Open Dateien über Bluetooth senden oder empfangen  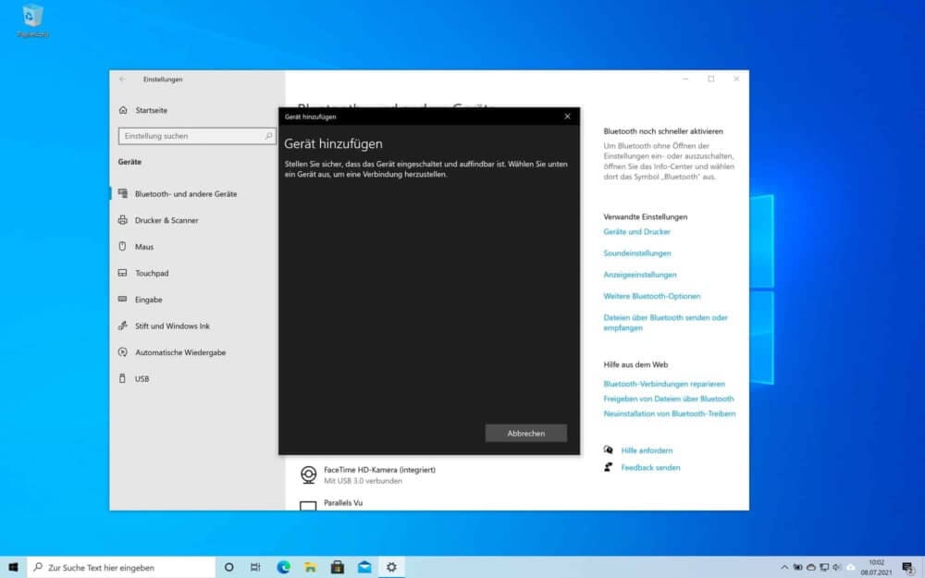tap(665, 323)
